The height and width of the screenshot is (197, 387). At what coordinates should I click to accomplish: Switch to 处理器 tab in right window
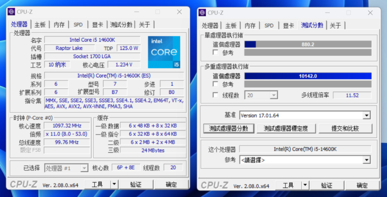(210, 26)
